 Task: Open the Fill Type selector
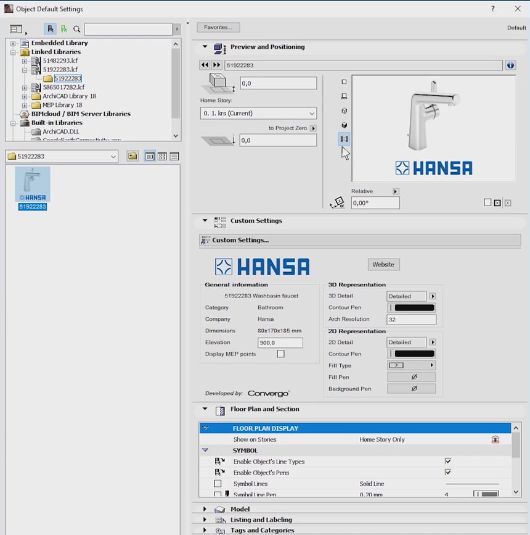click(x=412, y=365)
